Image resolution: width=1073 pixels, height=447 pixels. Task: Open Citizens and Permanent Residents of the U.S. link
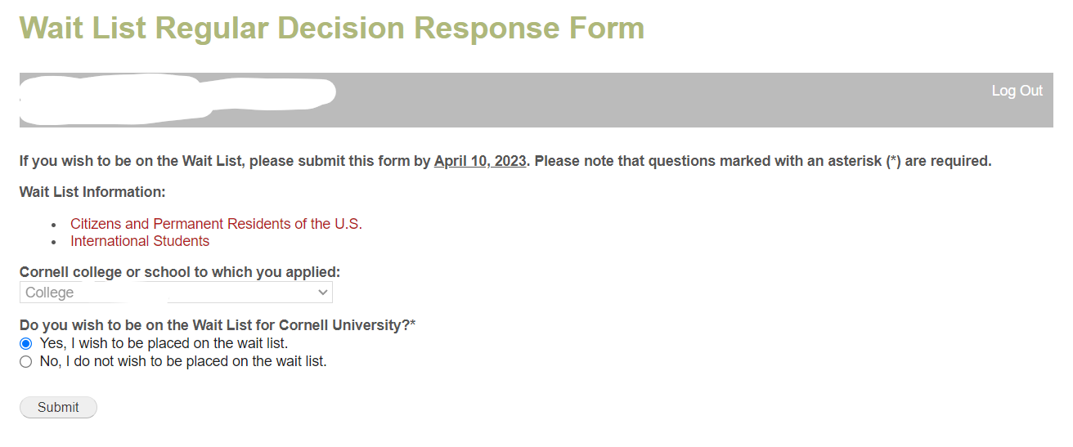[x=216, y=224]
